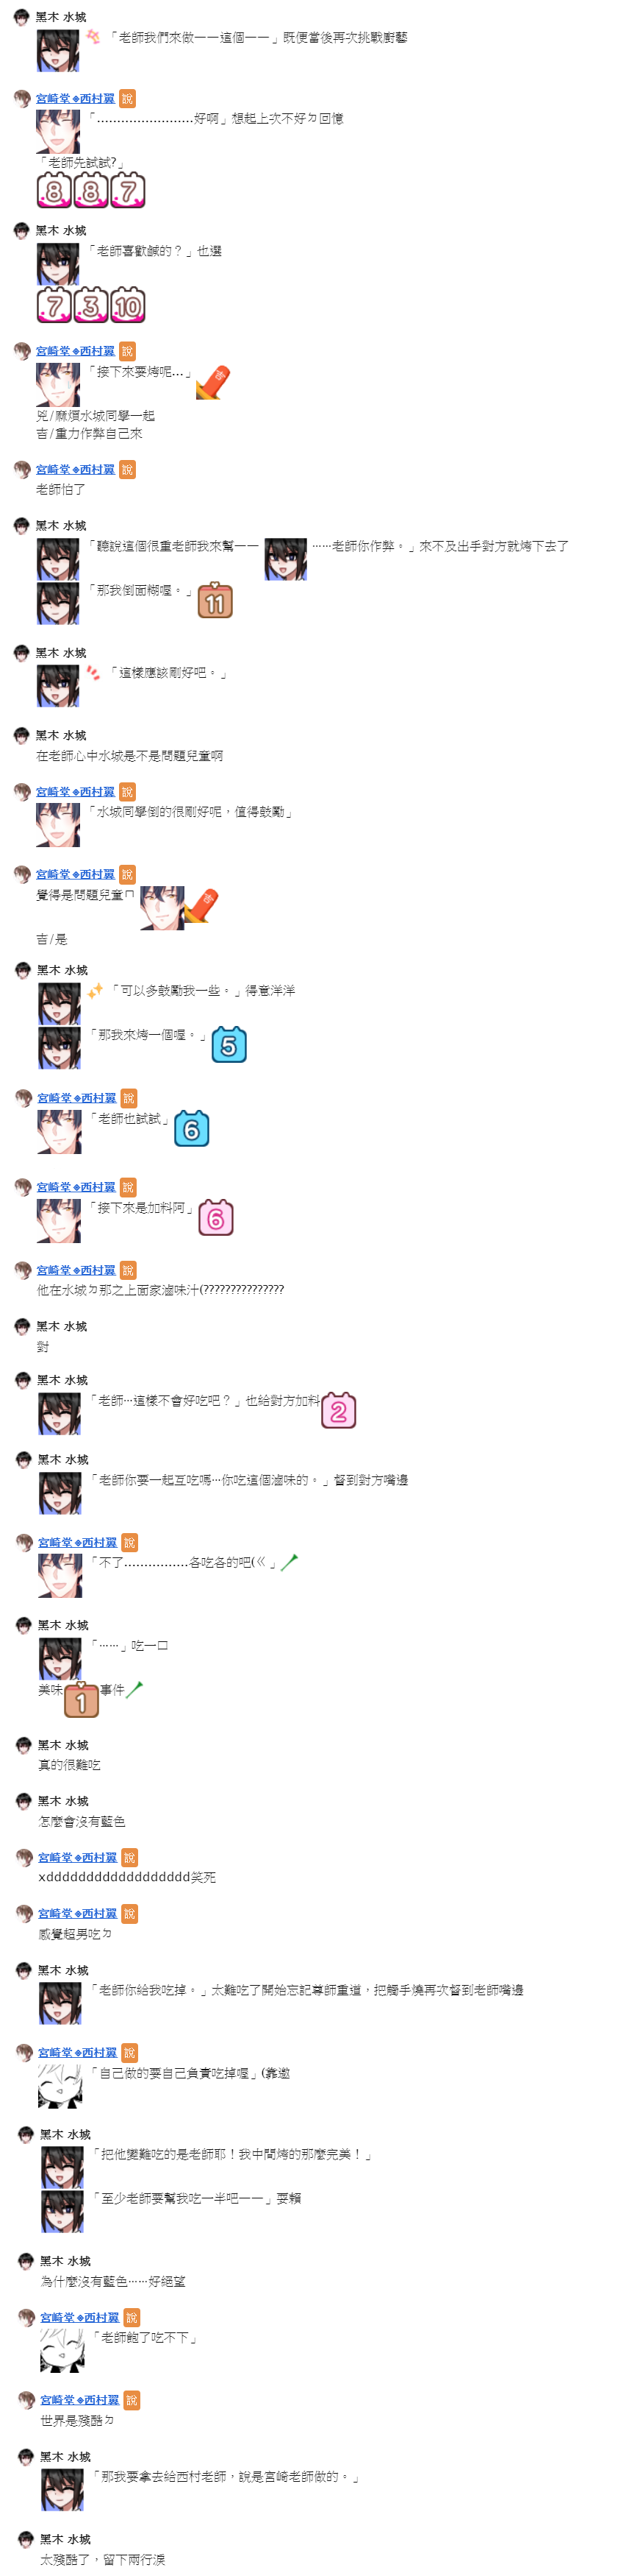Viewport: 626px width, 2576px height.
Task: Click small avatar next to 太殘酷了 post
Action: (x=27, y=2540)
